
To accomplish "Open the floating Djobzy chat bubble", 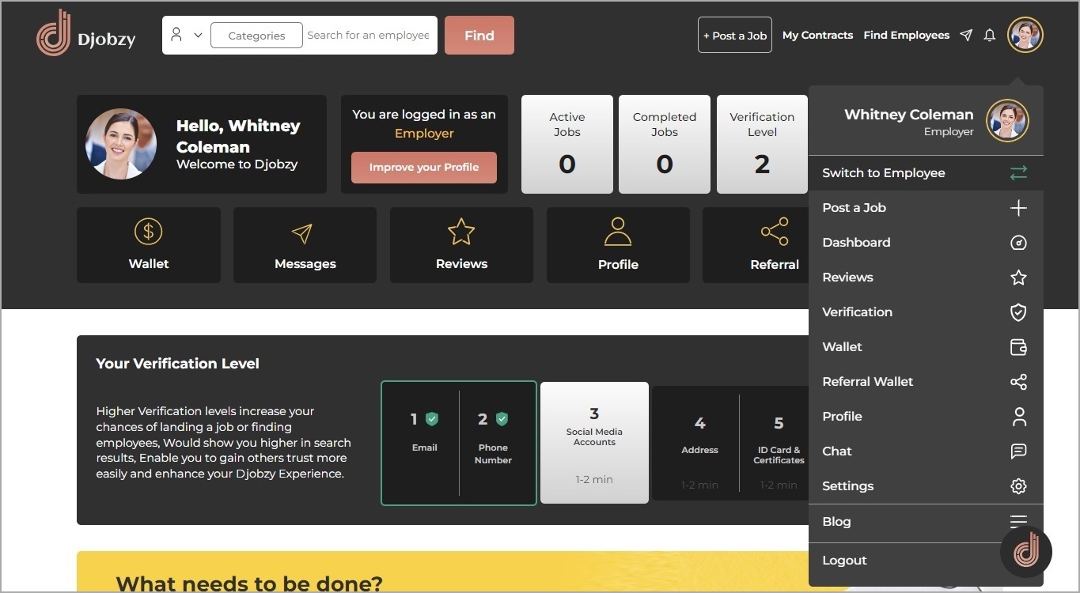I will [1026, 550].
